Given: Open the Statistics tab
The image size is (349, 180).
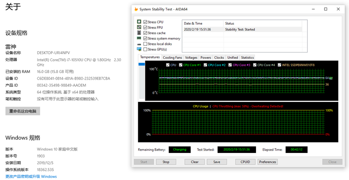Looking at the screenshot, I should 247,57.
